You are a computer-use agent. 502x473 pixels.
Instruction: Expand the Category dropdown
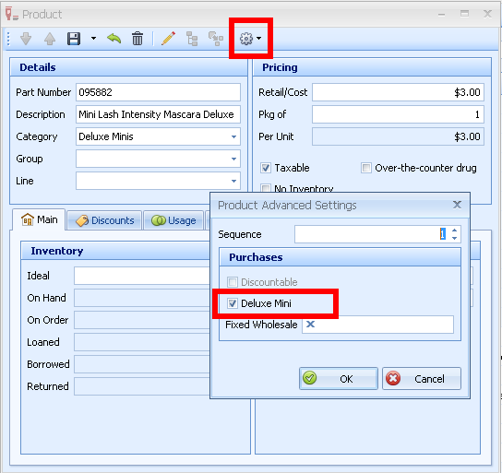click(x=234, y=136)
